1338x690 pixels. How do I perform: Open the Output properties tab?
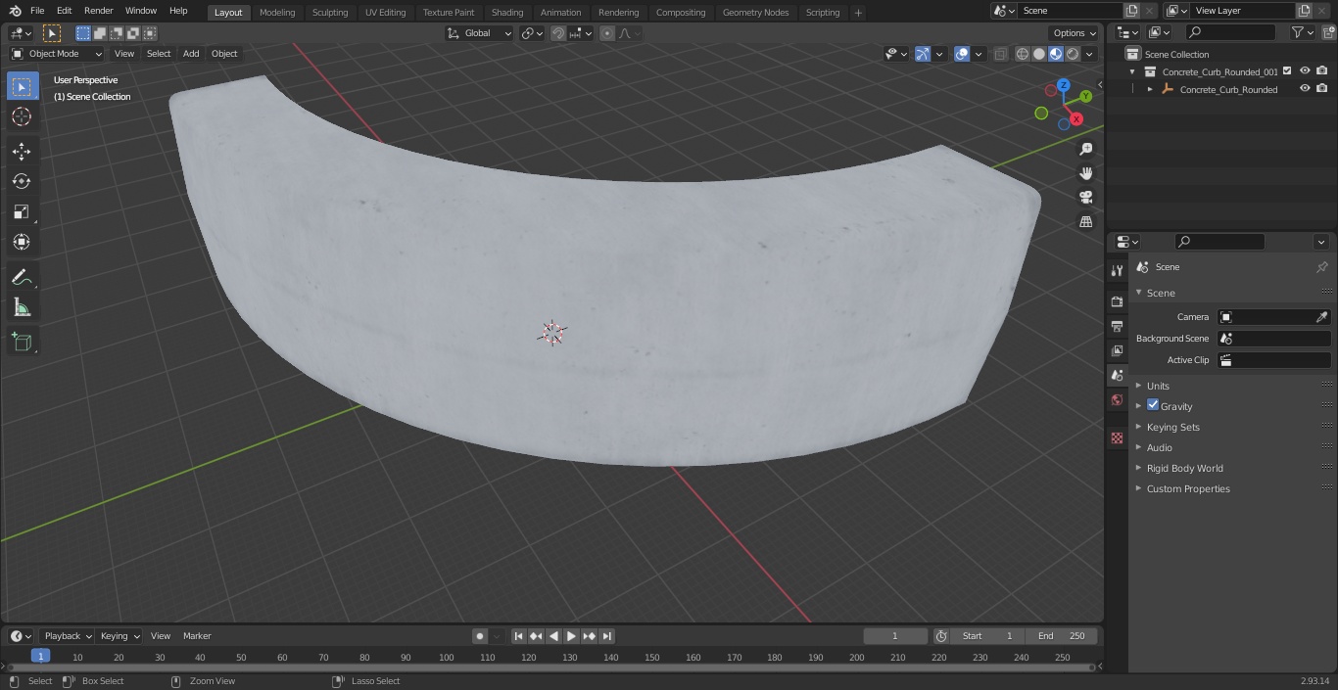1117,326
